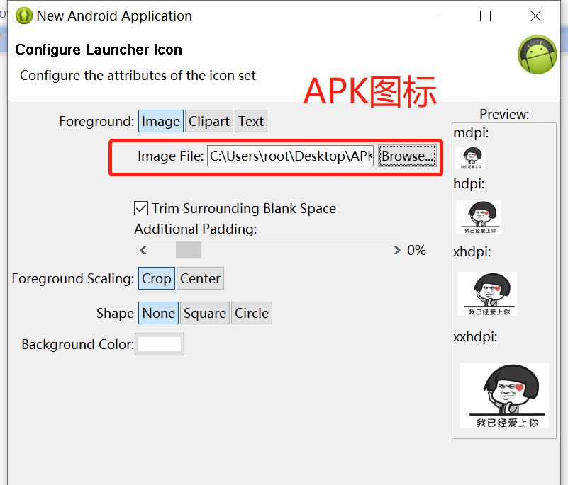Click the Configure Launcher Icon heading

point(99,50)
